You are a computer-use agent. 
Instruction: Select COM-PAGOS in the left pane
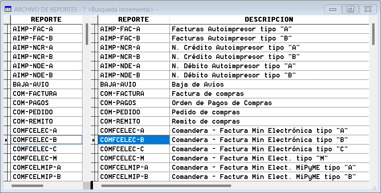click(x=46, y=103)
